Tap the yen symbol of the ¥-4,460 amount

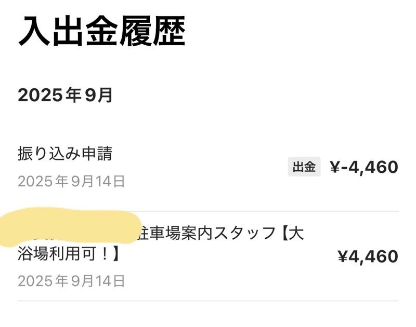click(x=335, y=167)
